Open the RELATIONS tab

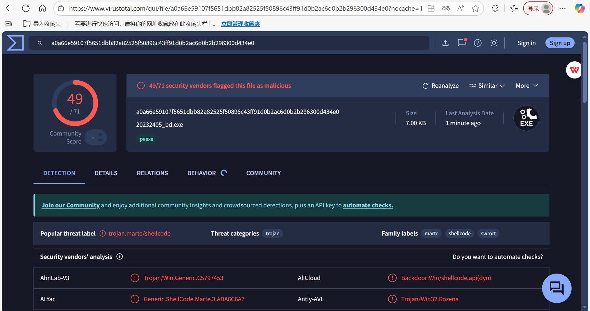point(152,173)
